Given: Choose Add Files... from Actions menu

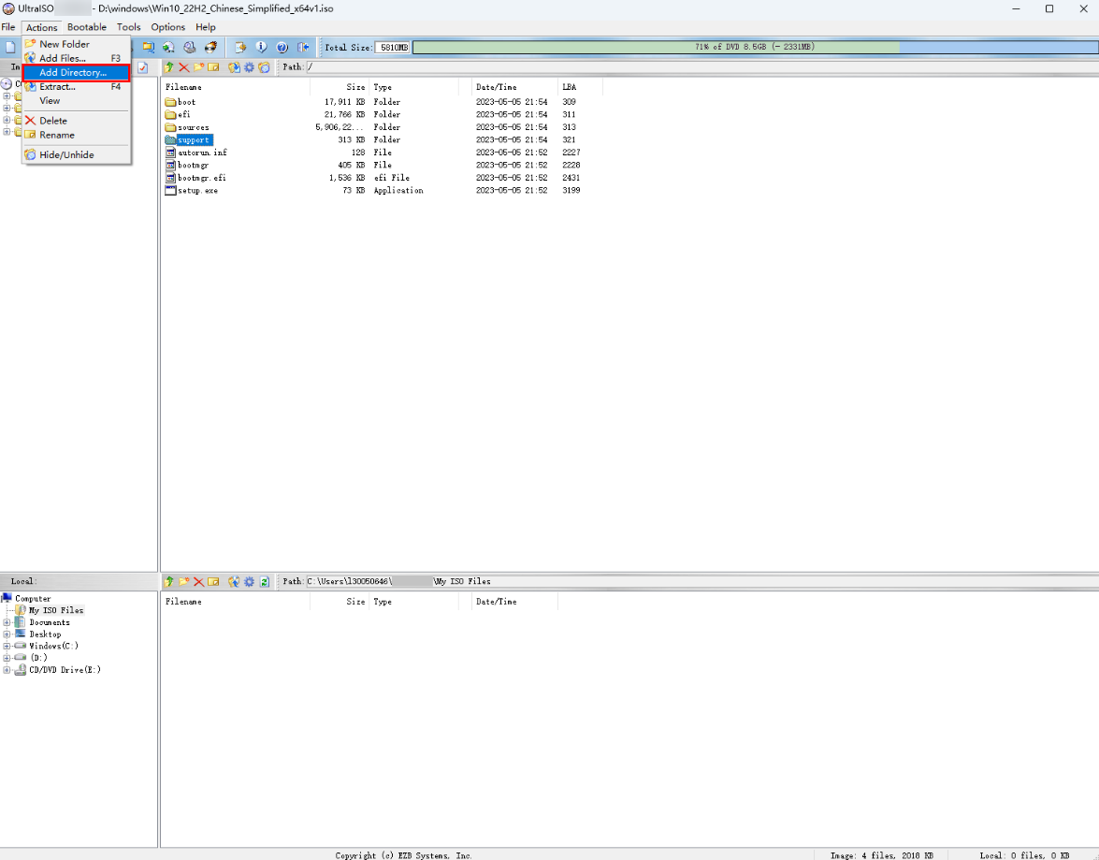Looking at the screenshot, I should pyautogui.click(x=77, y=58).
